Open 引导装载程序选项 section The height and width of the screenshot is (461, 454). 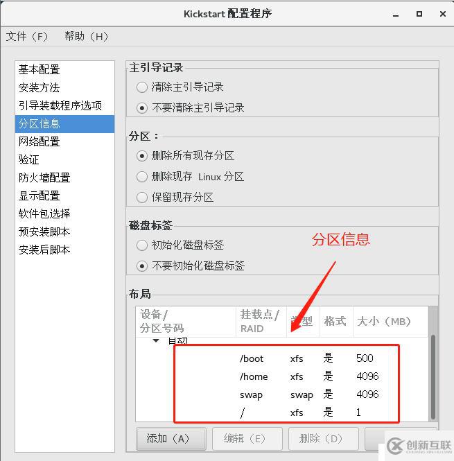tap(64, 105)
